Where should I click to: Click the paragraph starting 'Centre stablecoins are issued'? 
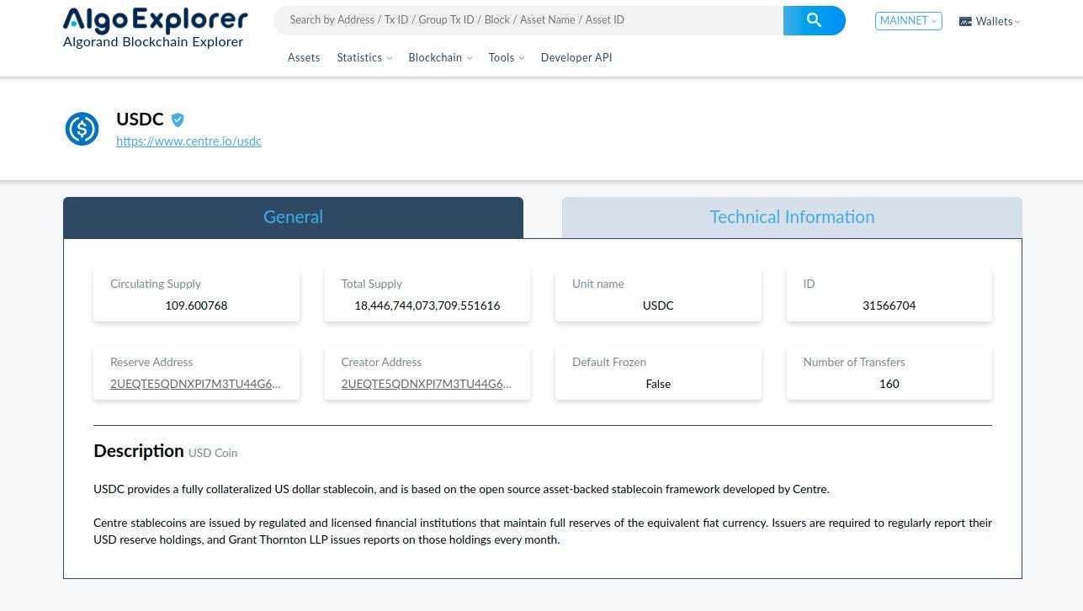point(543,531)
